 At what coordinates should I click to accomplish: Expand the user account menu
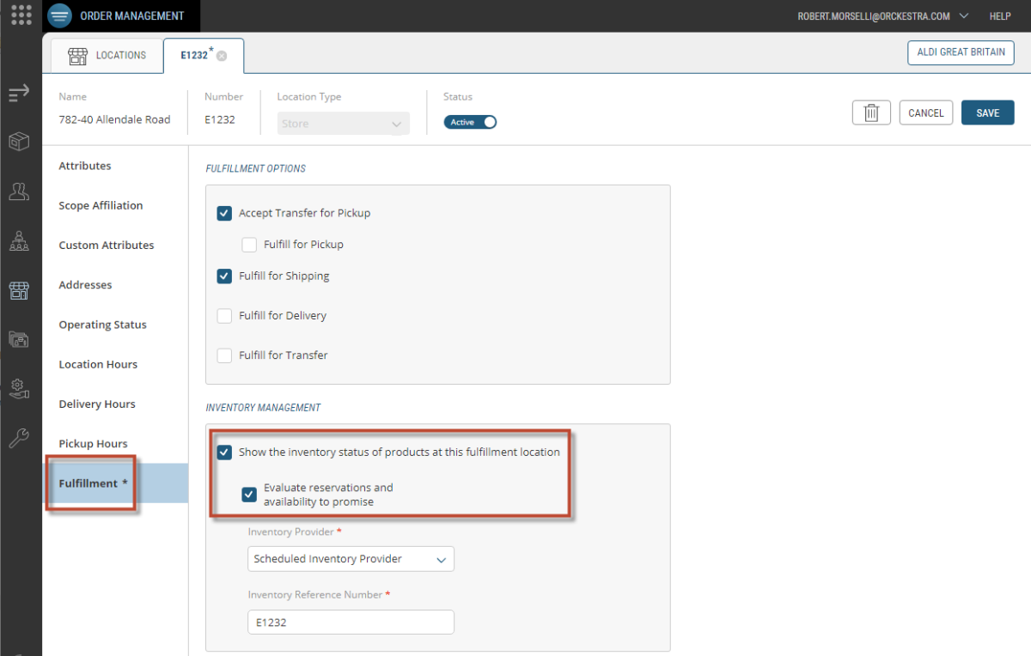pyautogui.click(x=963, y=15)
